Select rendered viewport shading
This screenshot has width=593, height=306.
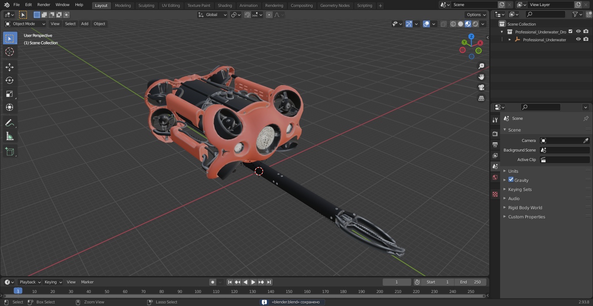click(x=475, y=24)
